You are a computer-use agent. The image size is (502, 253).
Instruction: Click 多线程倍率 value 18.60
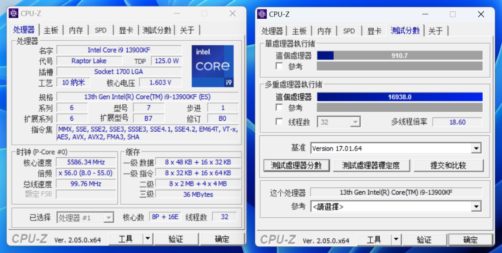tap(457, 122)
